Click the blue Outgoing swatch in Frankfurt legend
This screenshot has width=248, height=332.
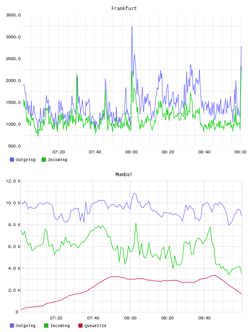(12, 159)
